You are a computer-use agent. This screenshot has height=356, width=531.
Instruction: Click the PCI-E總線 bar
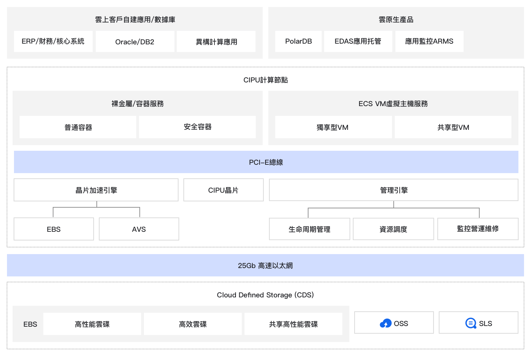(266, 162)
